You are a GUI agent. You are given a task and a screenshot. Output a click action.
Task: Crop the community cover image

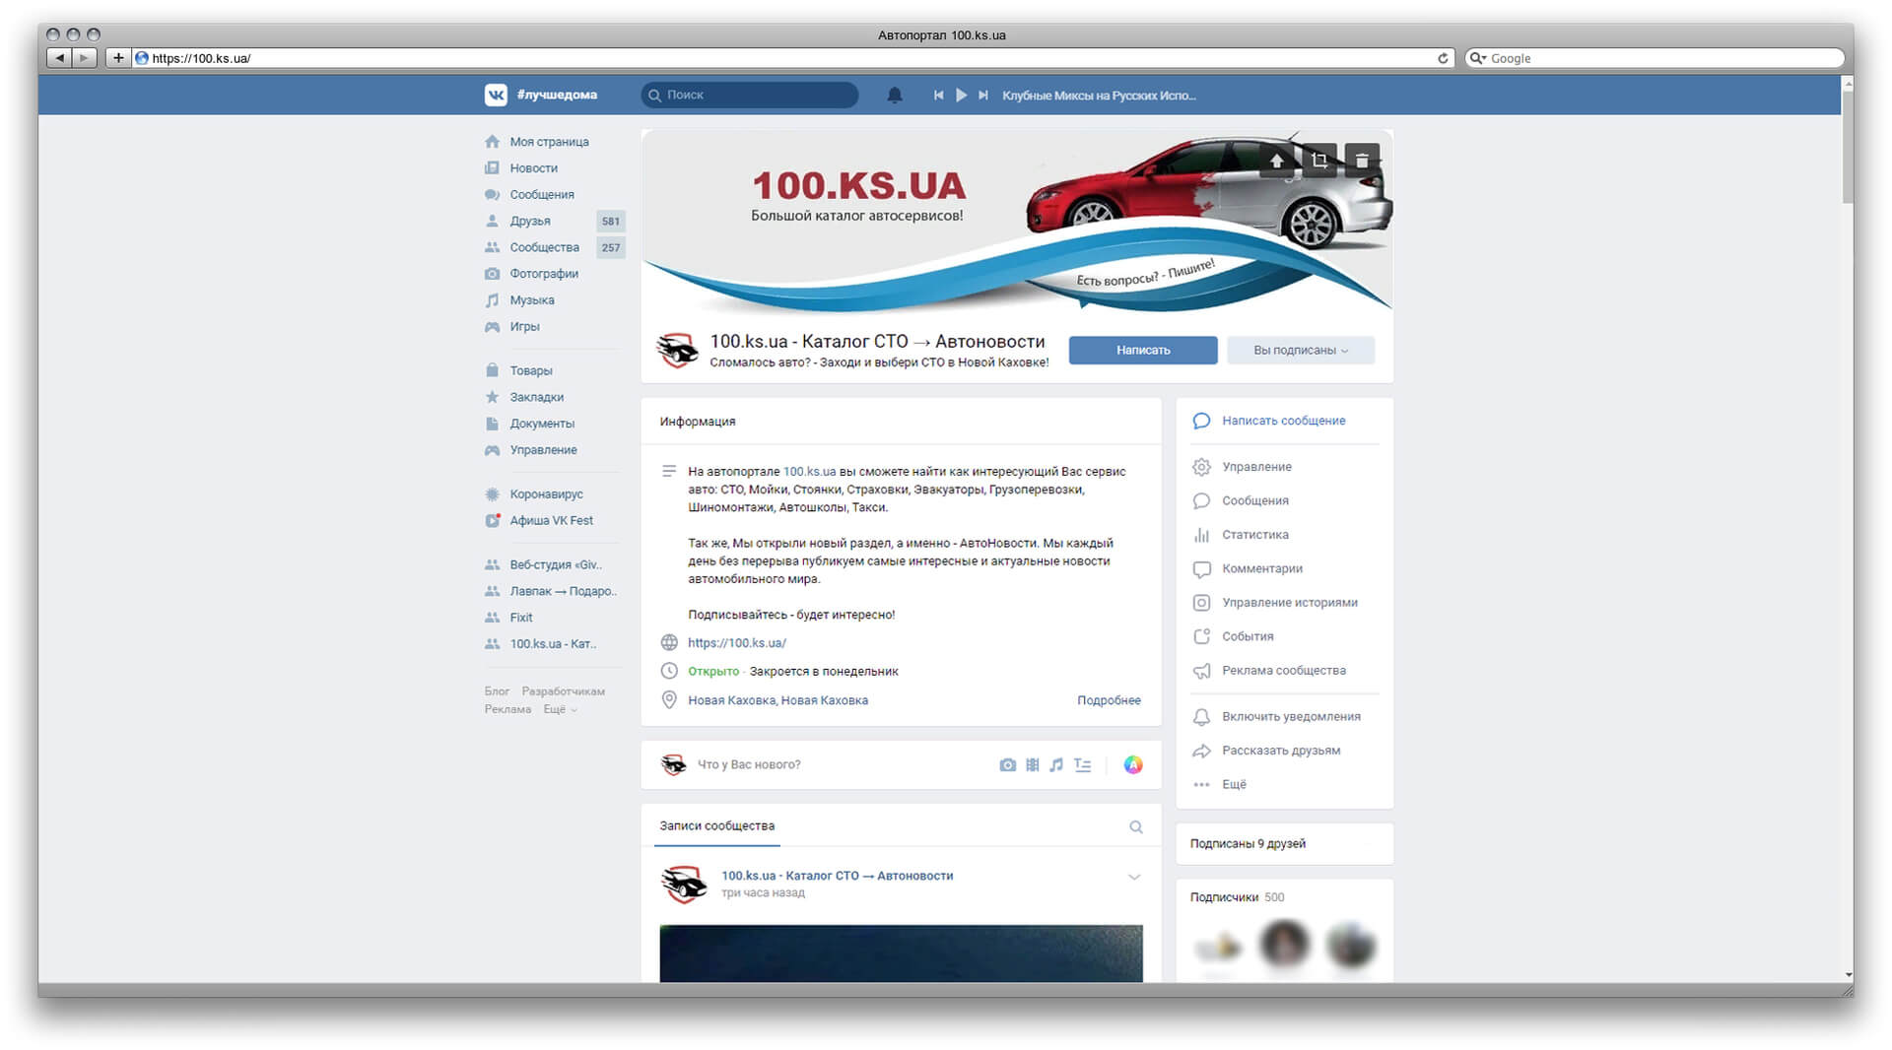click(x=1319, y=161)
